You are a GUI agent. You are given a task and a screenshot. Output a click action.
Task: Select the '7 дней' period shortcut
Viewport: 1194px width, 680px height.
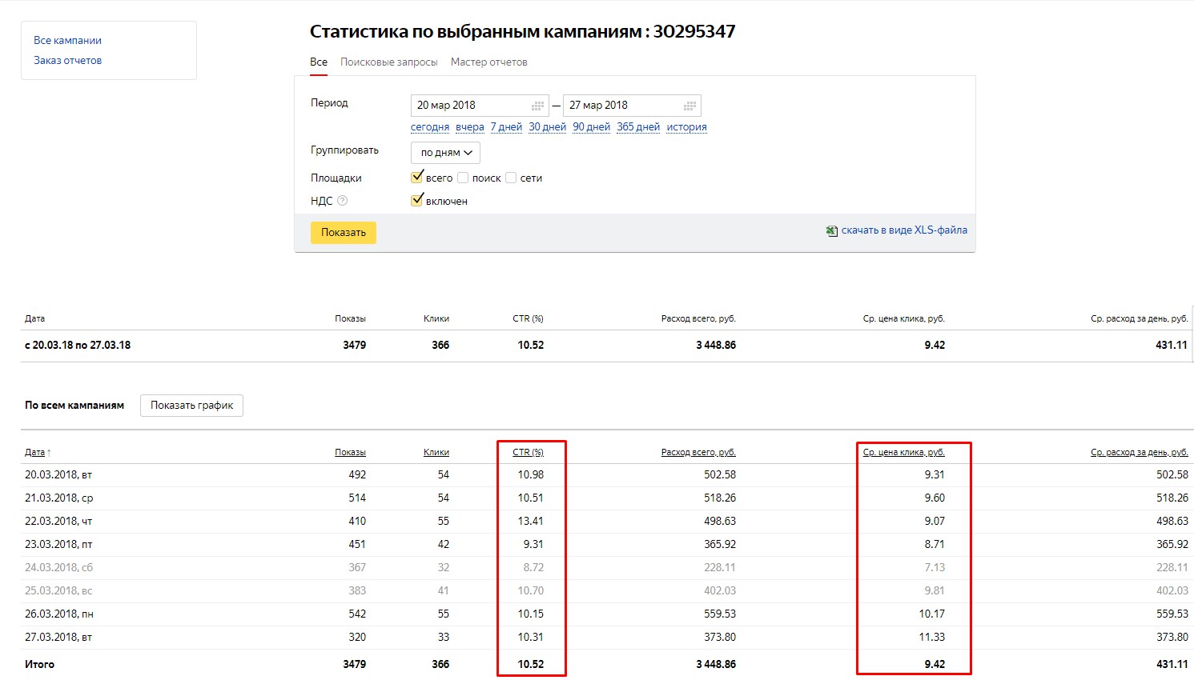pyautogui.click(x=506, y=127)
